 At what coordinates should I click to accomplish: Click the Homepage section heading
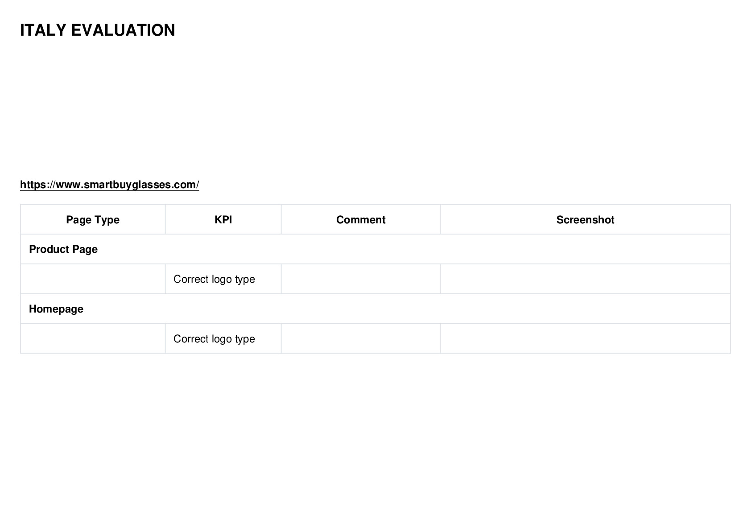click(x=56, y=309)
